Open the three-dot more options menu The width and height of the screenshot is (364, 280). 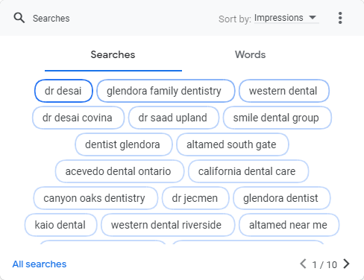340,18
